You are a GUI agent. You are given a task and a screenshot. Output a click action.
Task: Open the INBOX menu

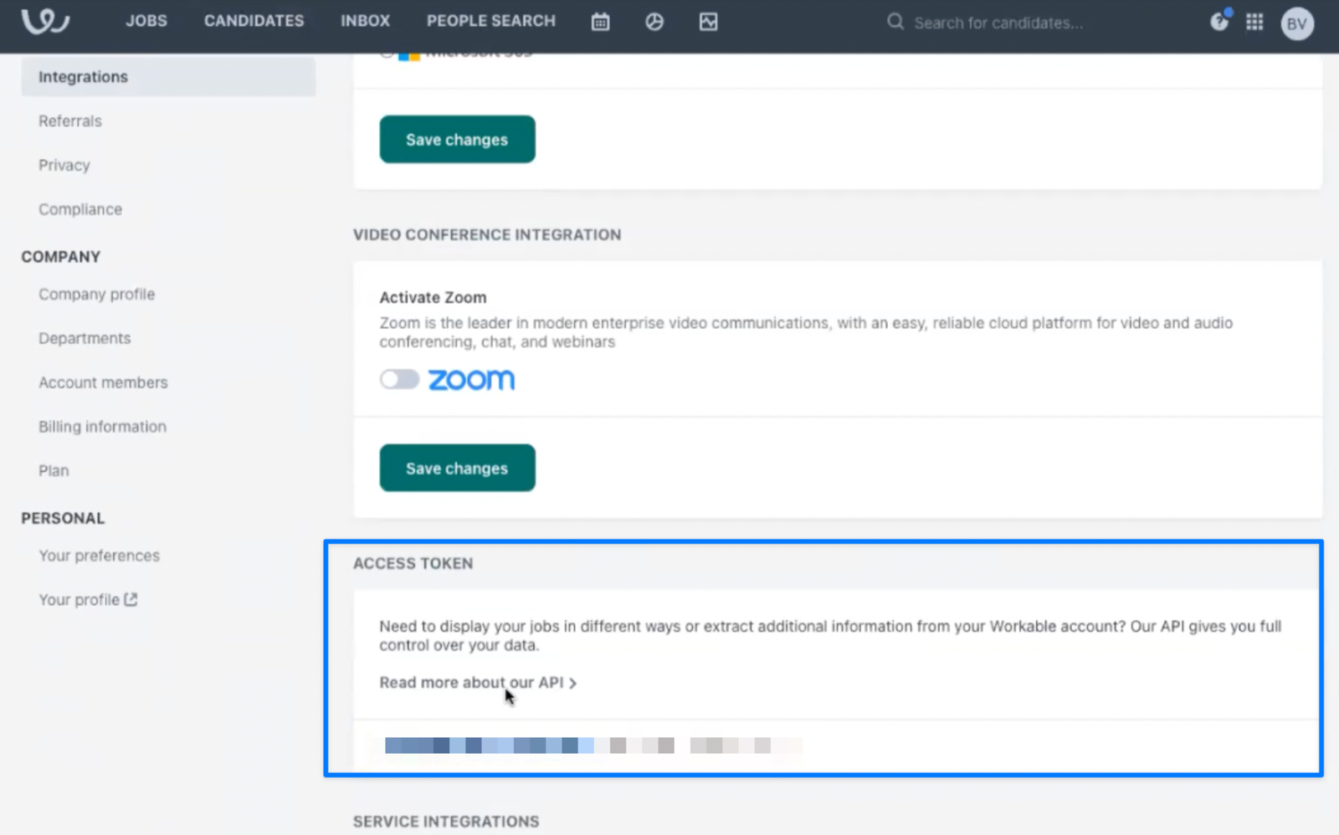point(365,21)
